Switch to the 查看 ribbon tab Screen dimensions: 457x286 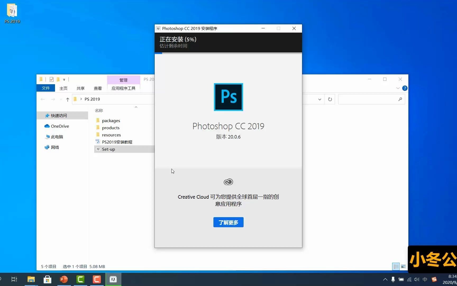pyautogui.click(x=98, y=88)
